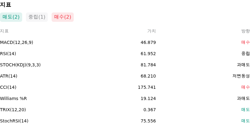Select the 매수(2) filter chip

click(x=63, y=17)
